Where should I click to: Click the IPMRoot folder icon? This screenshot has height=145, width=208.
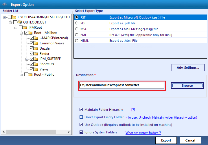tap(25, 28)
